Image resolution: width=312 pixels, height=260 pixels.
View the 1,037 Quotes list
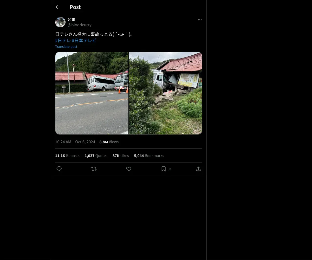(96, 155)
